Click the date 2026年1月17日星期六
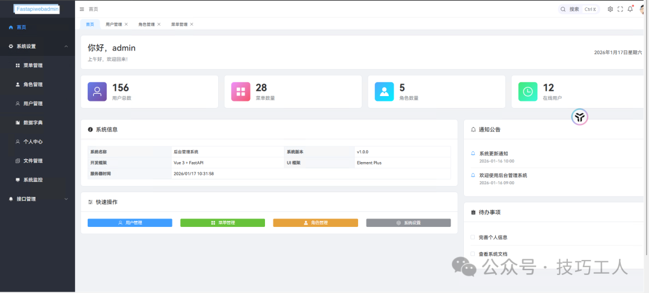The width and height of the screenshot is (649, 293). pyautogui.click(x=618, y=52)
